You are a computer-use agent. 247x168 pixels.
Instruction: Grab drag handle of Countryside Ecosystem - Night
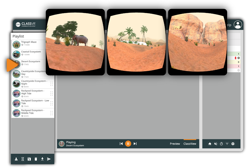(x=52, y=84)
